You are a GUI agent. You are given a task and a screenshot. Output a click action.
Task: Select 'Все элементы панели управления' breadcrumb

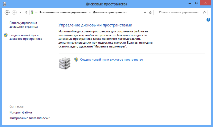click(x=63, y=13)
